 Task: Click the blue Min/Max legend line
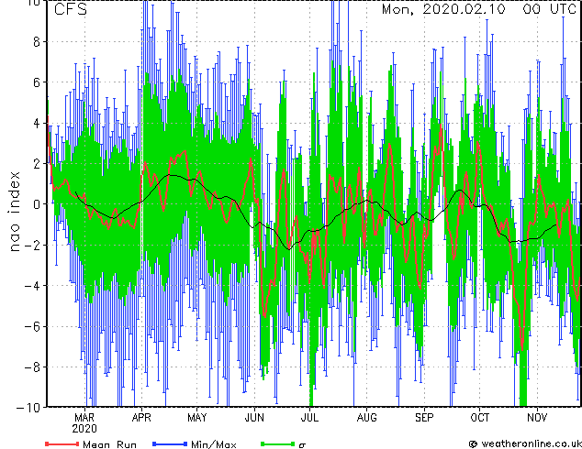[x=169, y=444]
